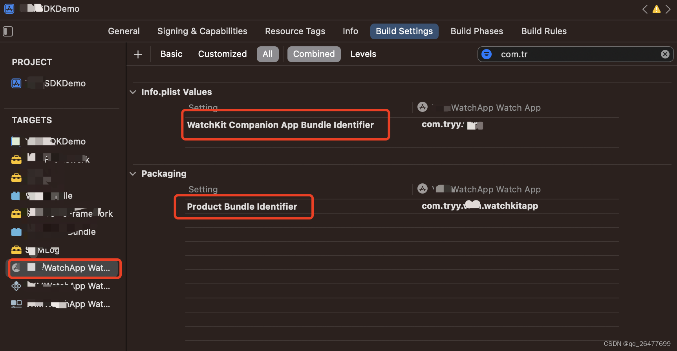
Task: Click the Xcode project icon in title bar
Action: point(9,9)
